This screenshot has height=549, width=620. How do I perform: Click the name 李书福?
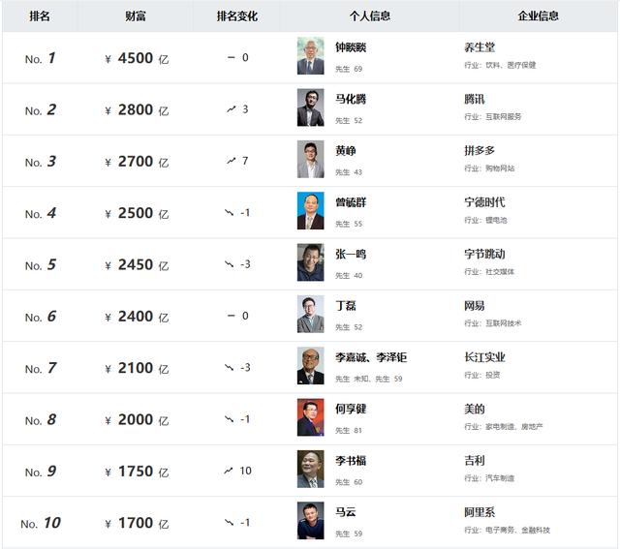(x=351, y=461)
